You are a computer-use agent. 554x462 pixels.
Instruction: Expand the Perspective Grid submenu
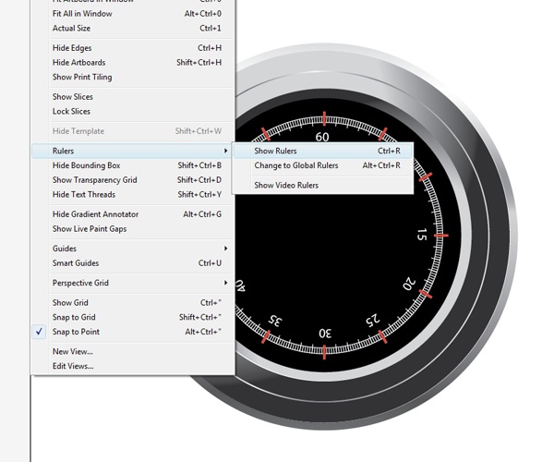click(x=133, y=283)
